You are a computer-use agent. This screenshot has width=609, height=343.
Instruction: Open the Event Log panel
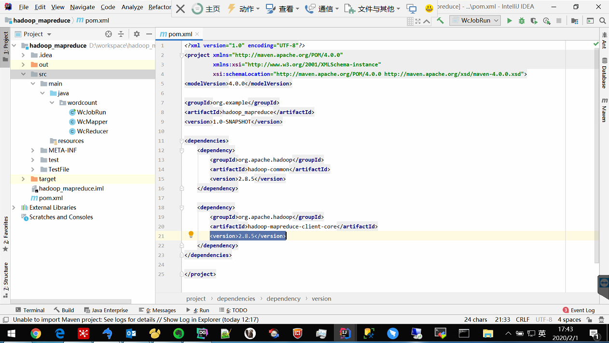(x=579, y=310)
